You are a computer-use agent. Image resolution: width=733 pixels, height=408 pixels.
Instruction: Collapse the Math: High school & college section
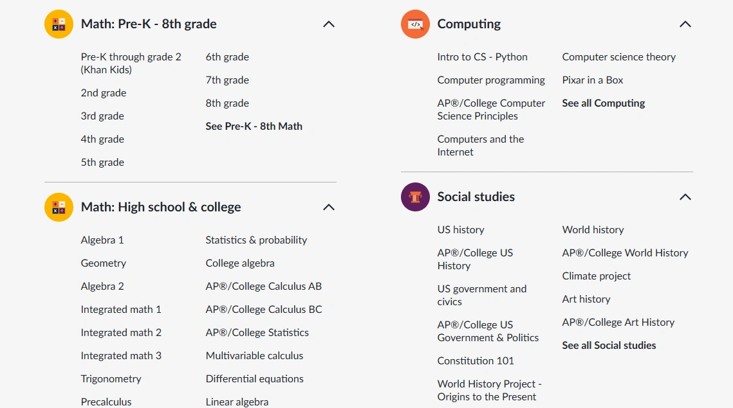click(x=328, y=207)
